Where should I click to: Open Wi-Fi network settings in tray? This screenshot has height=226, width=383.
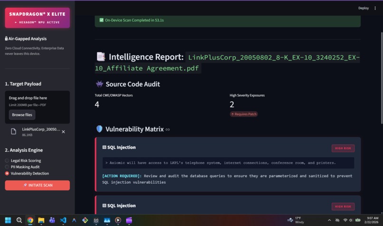[345, 220]
